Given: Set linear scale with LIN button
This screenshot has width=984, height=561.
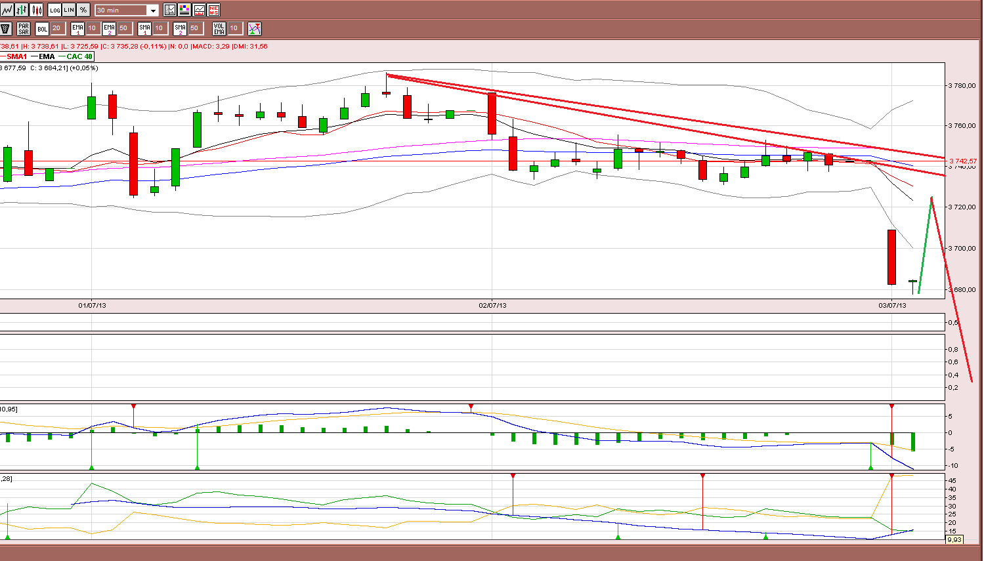Looking at the screenshot, I should click(69, 10).
